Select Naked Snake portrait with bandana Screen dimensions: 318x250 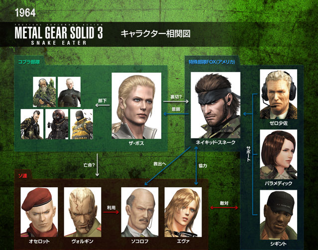(x=215, y=105)
